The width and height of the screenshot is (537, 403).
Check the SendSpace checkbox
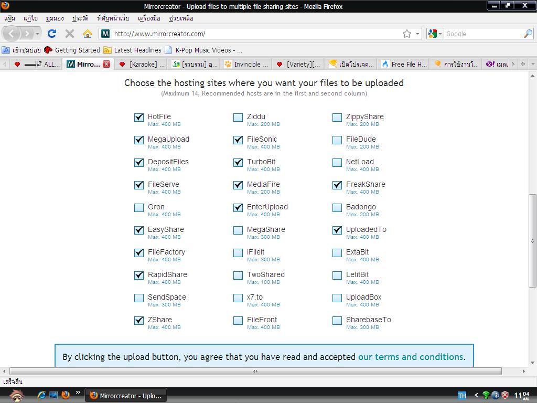point(138,298)
